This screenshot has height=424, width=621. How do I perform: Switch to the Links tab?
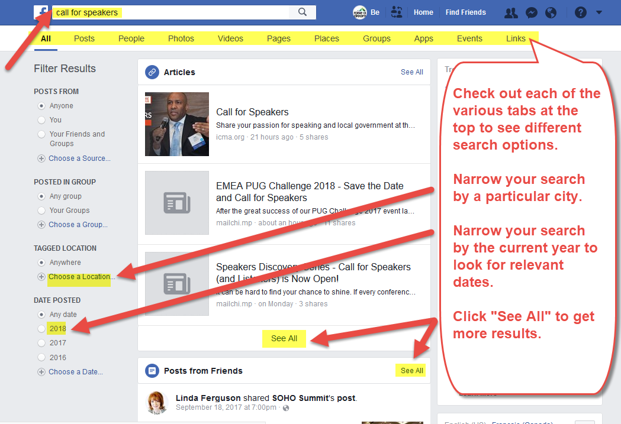point(516,39)
